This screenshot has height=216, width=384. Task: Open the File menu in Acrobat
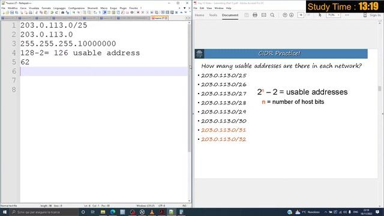(195, 8)
